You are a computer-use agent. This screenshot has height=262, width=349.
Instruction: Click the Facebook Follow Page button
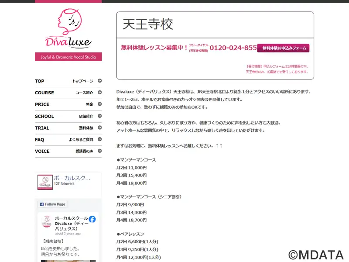tap(53, 204)
